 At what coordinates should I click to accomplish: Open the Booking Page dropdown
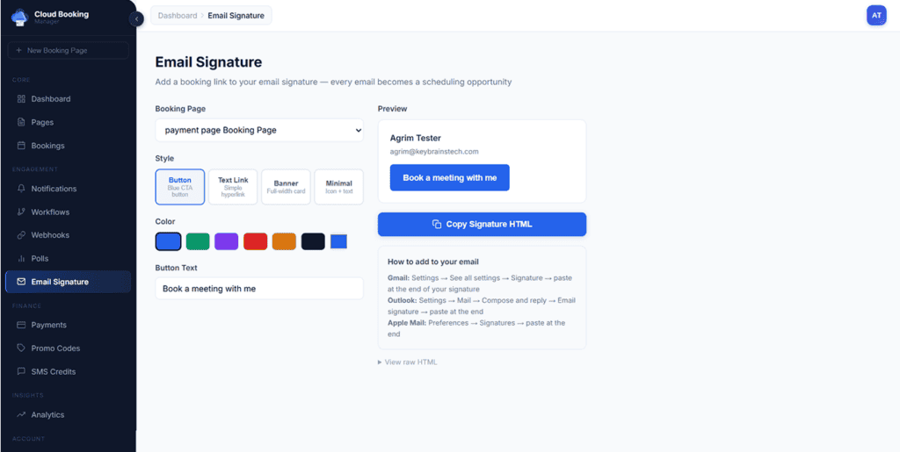tap(259, 130)
